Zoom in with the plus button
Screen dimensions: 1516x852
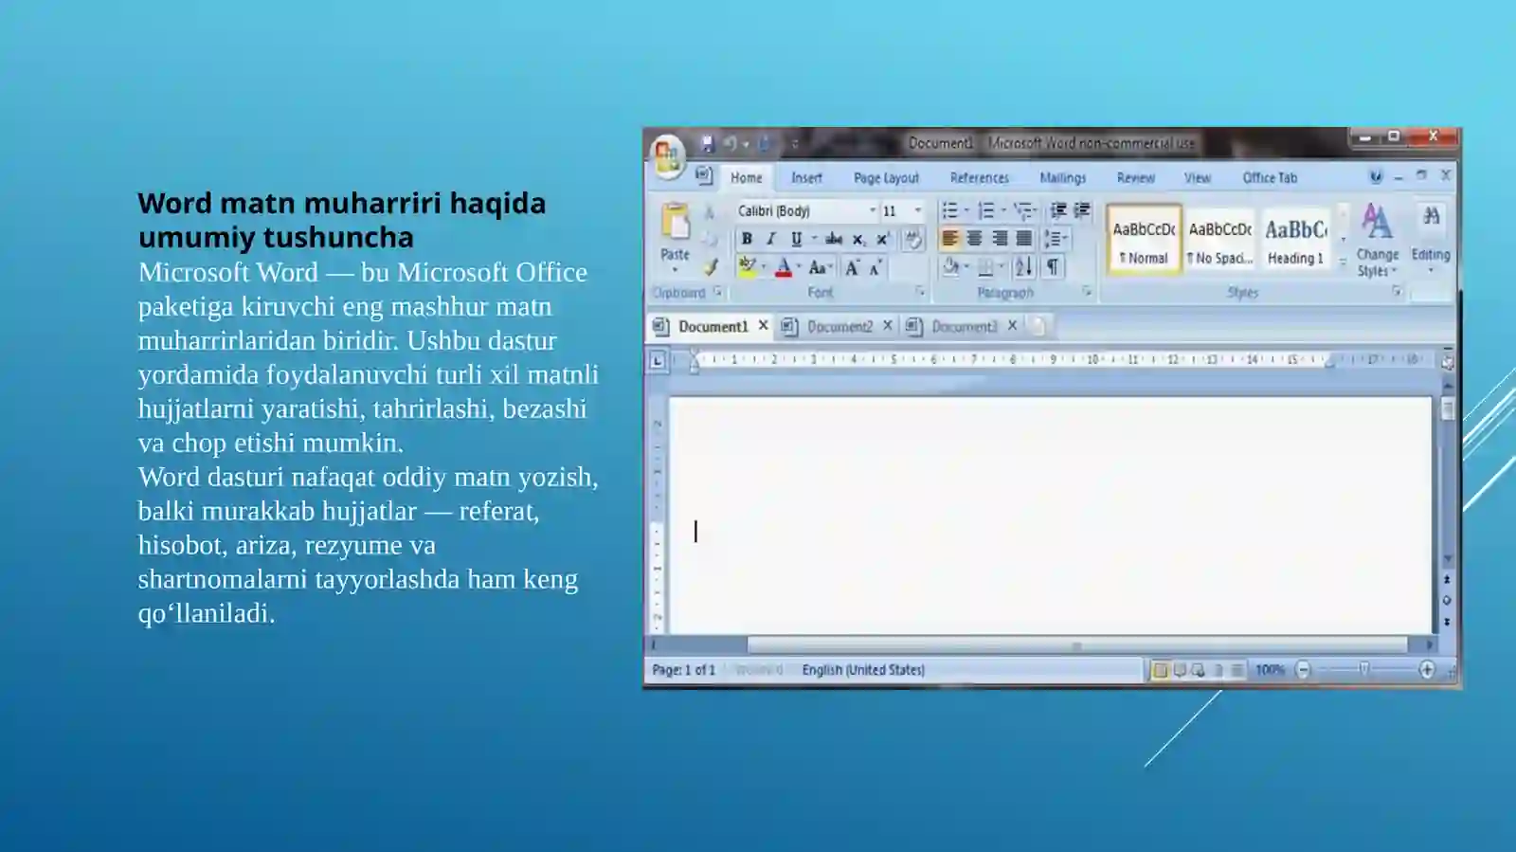click(x=1427, y=670)
